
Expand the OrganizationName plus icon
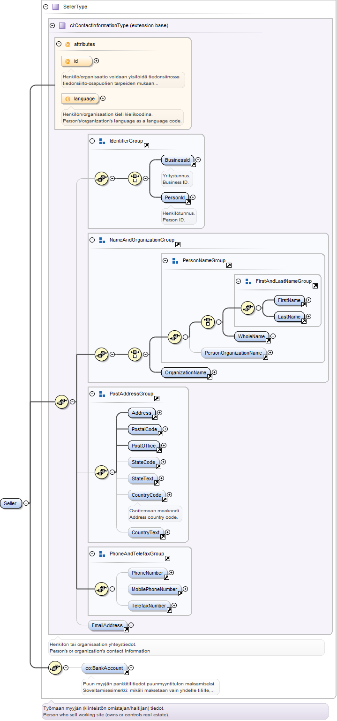pyautogui.click(x=215, y=372)
